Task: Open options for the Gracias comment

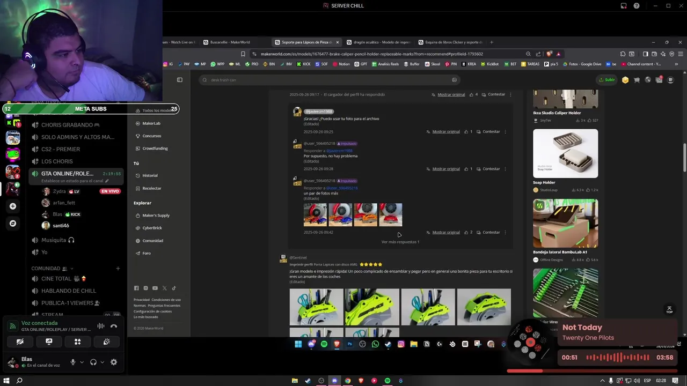Action: tap(505, 131)
